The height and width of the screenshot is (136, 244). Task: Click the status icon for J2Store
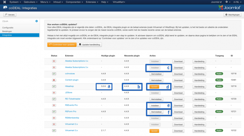coord(54,93)
